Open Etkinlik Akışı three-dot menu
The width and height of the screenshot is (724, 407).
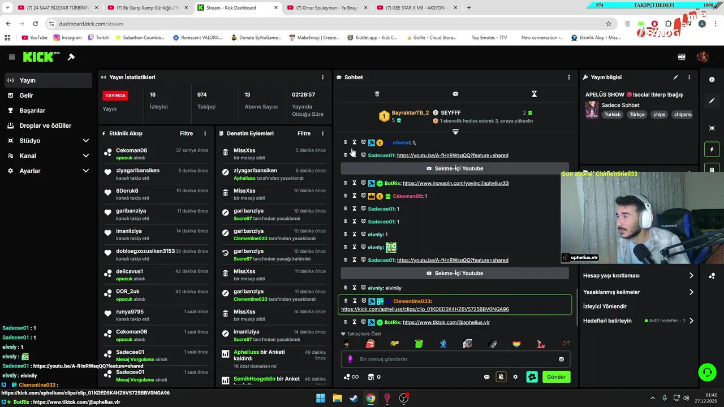click(x=205, y=134)
